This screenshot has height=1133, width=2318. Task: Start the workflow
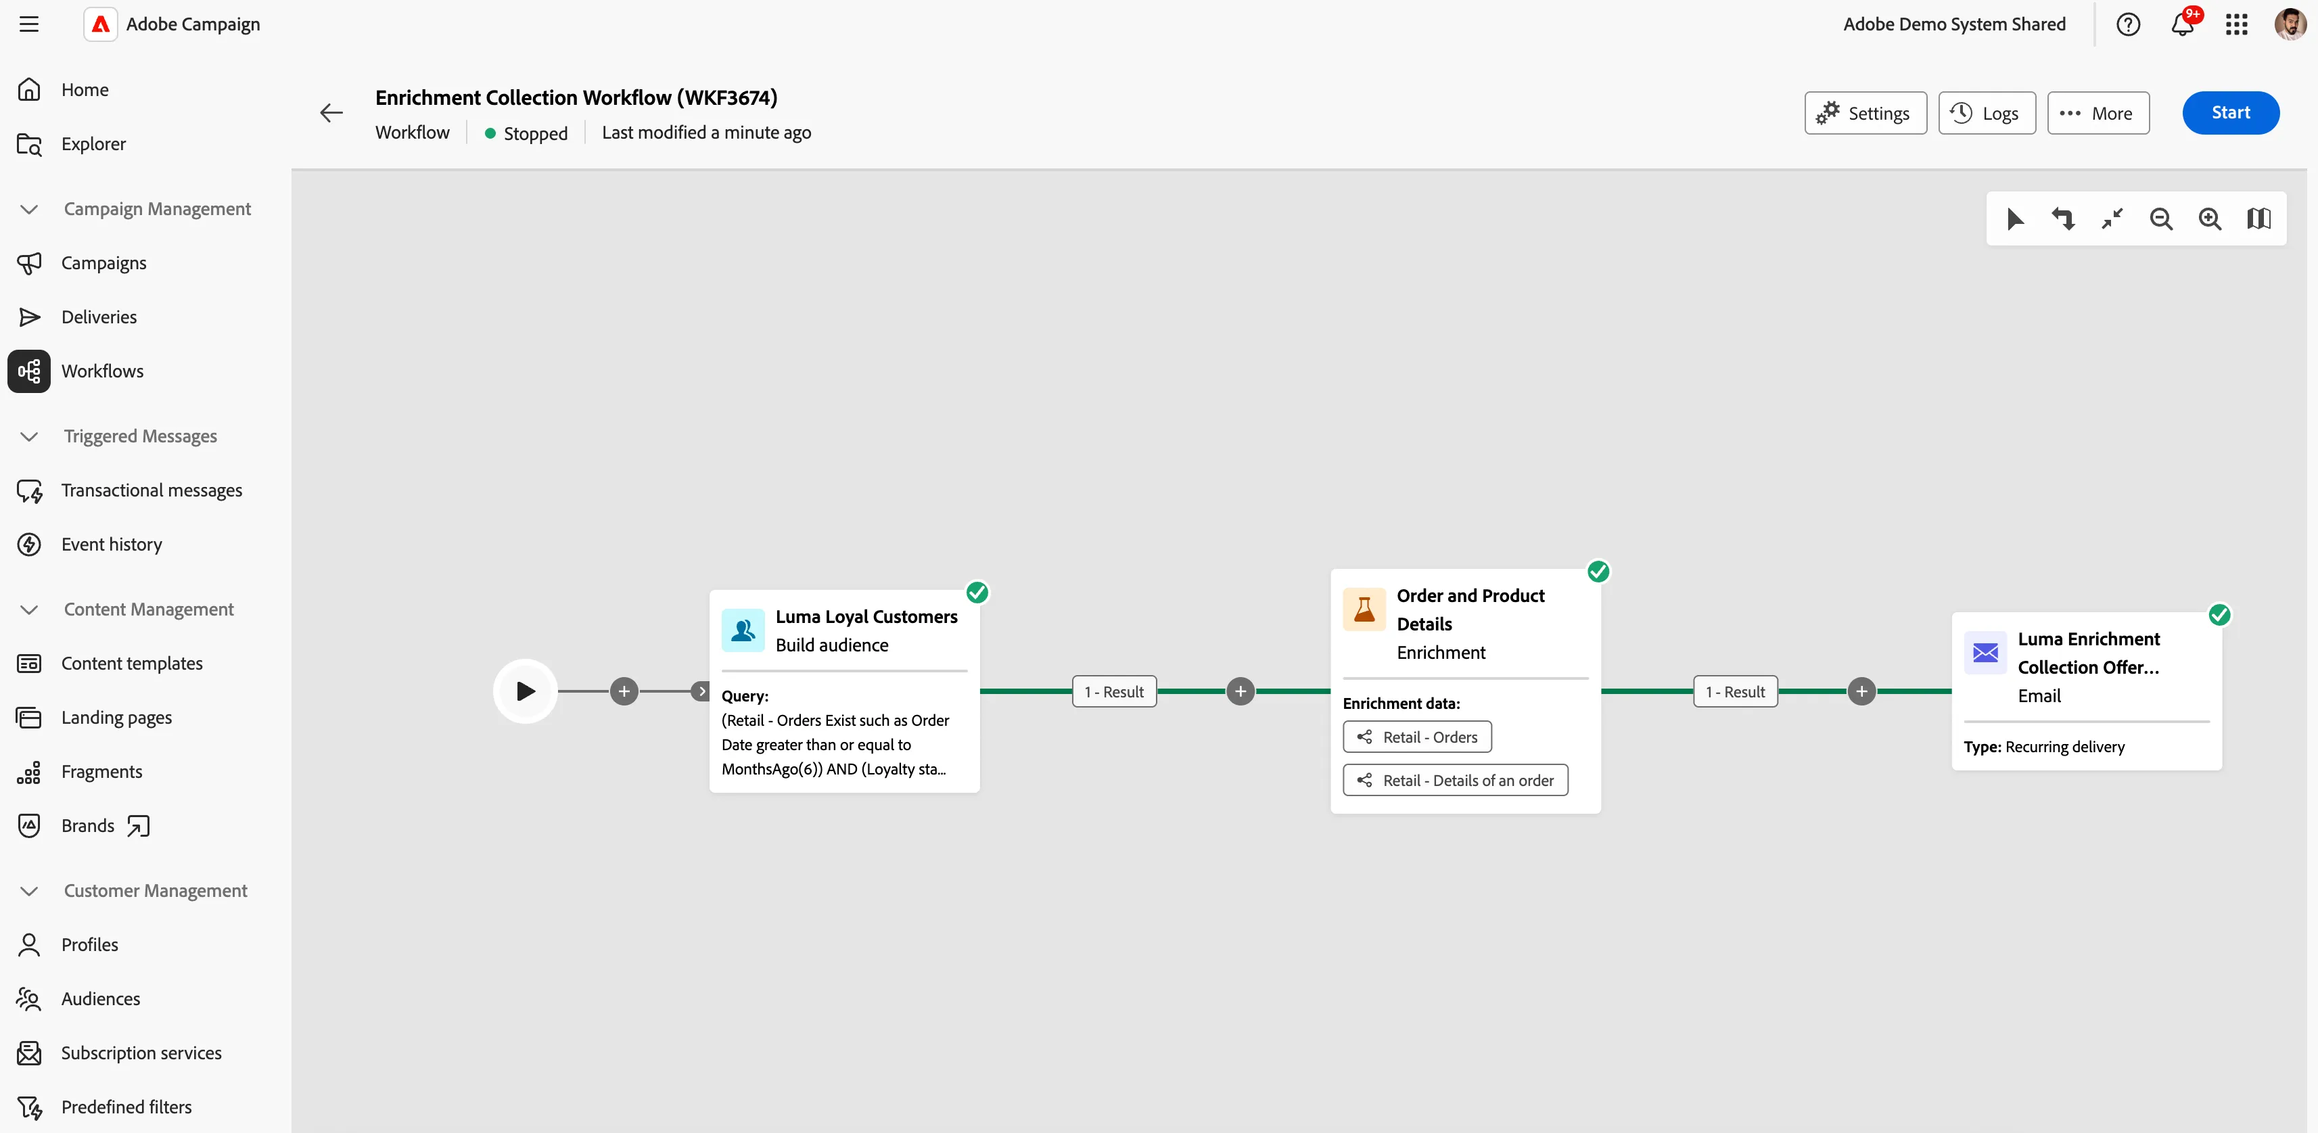coord(2231,114)
